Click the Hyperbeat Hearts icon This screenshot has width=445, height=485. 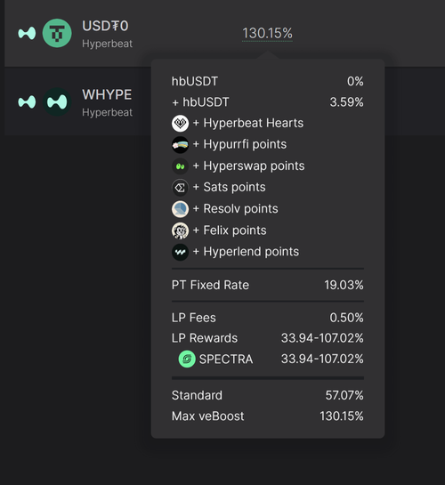click(x=180, y=123)
